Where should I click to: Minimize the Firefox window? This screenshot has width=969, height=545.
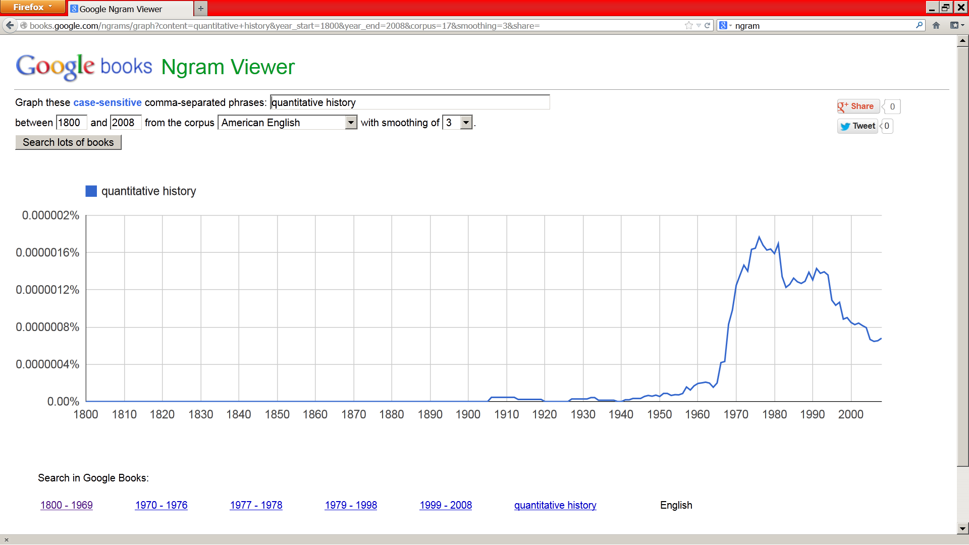pos(932,7)
